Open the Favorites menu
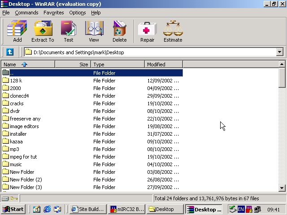 [54, 13]
